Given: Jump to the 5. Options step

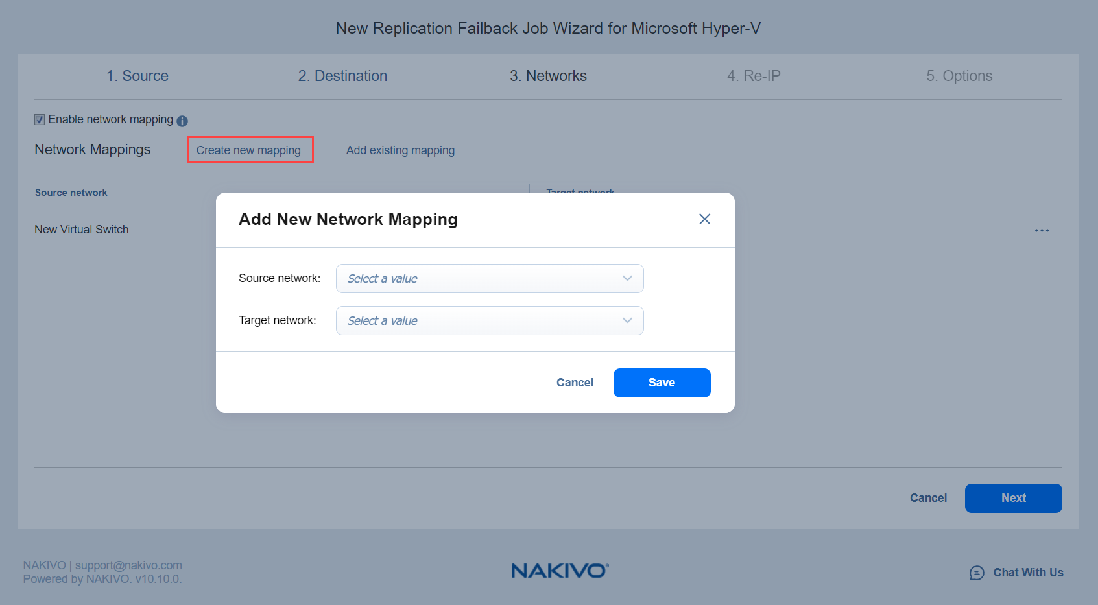Looking at the screenshot, I should 959,76.
